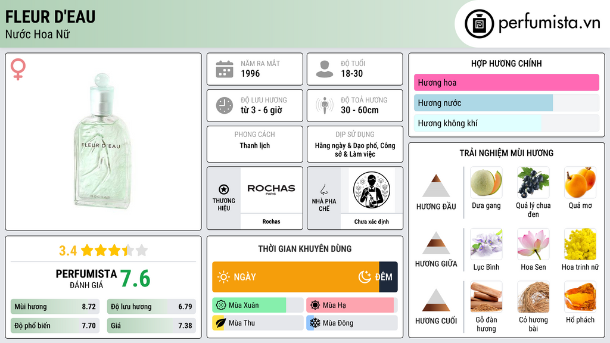Screen dimensions: 610x343
Task: Click the 3.4 star rating row
Action: point(104,251)
